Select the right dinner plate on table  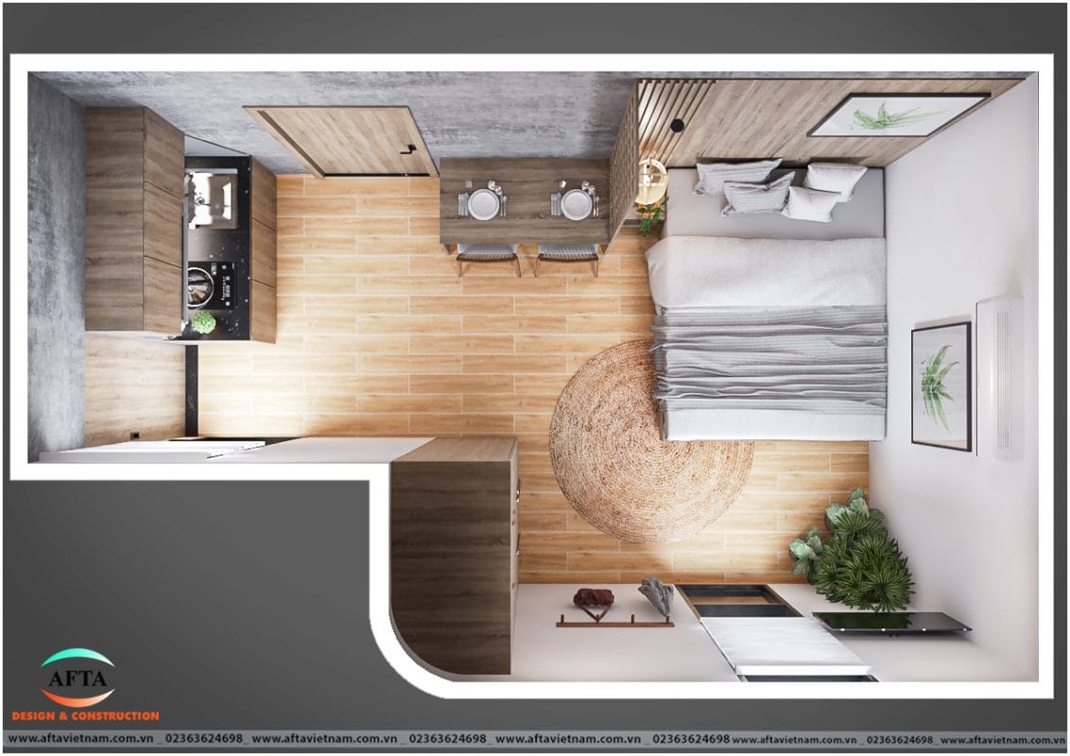576,204
